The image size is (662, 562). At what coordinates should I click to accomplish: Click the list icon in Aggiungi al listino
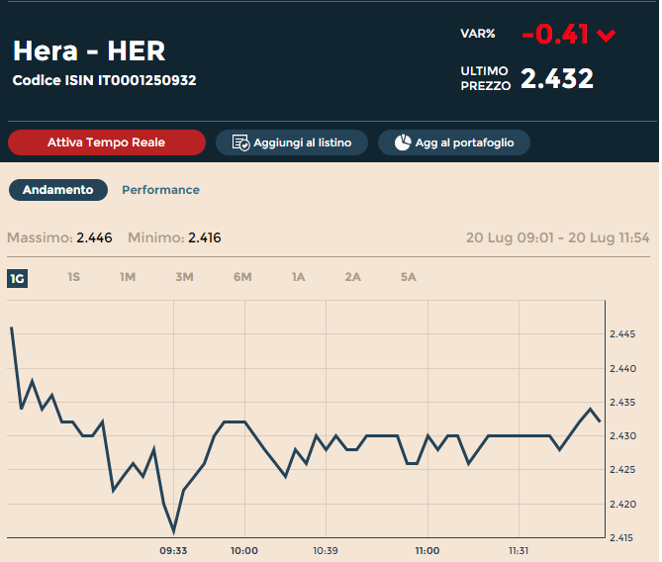240,142
